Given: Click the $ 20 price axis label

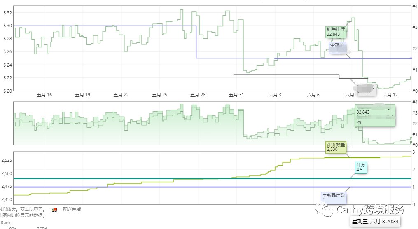Looking at the screenshot, I should [8, 91].
